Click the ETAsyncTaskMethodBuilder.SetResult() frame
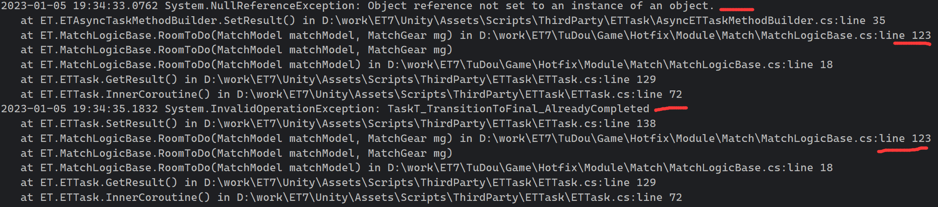The width and height of the screenshot is (938, 207). [168, 21]
